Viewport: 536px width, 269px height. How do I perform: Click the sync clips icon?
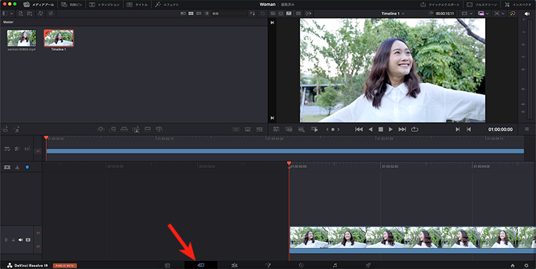pos(40,13)
